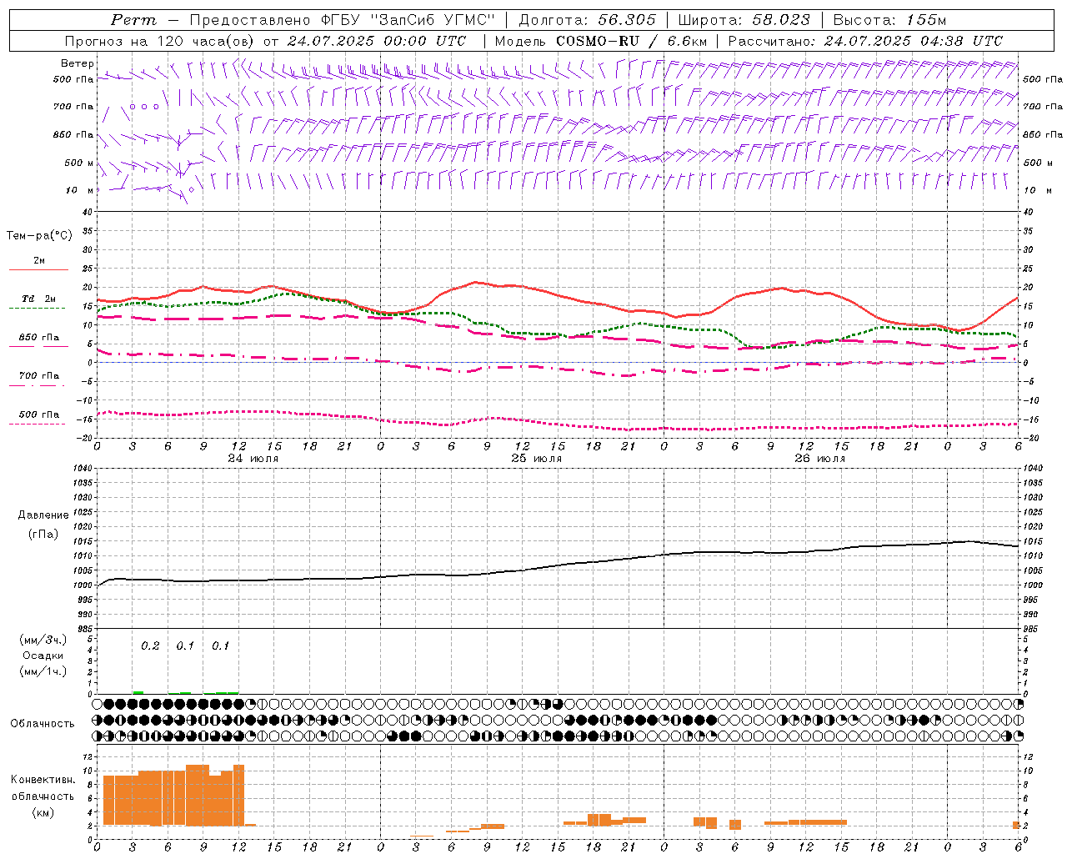1067x854 pixels.
Task: Click the "10 м" wind level label on the left
Action: tap(79, 190)
